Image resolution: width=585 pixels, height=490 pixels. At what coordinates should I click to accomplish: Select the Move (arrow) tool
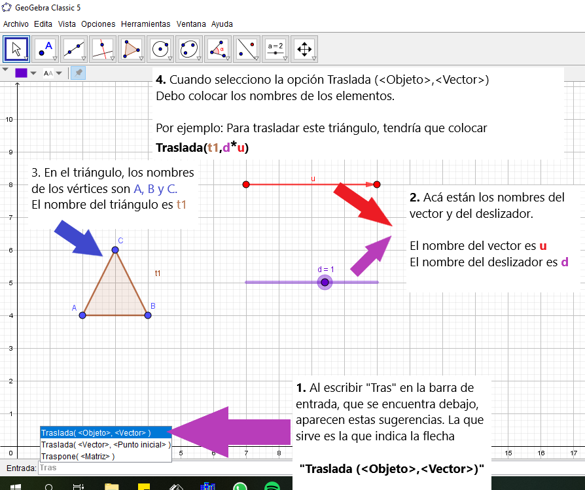coord(16,49)
